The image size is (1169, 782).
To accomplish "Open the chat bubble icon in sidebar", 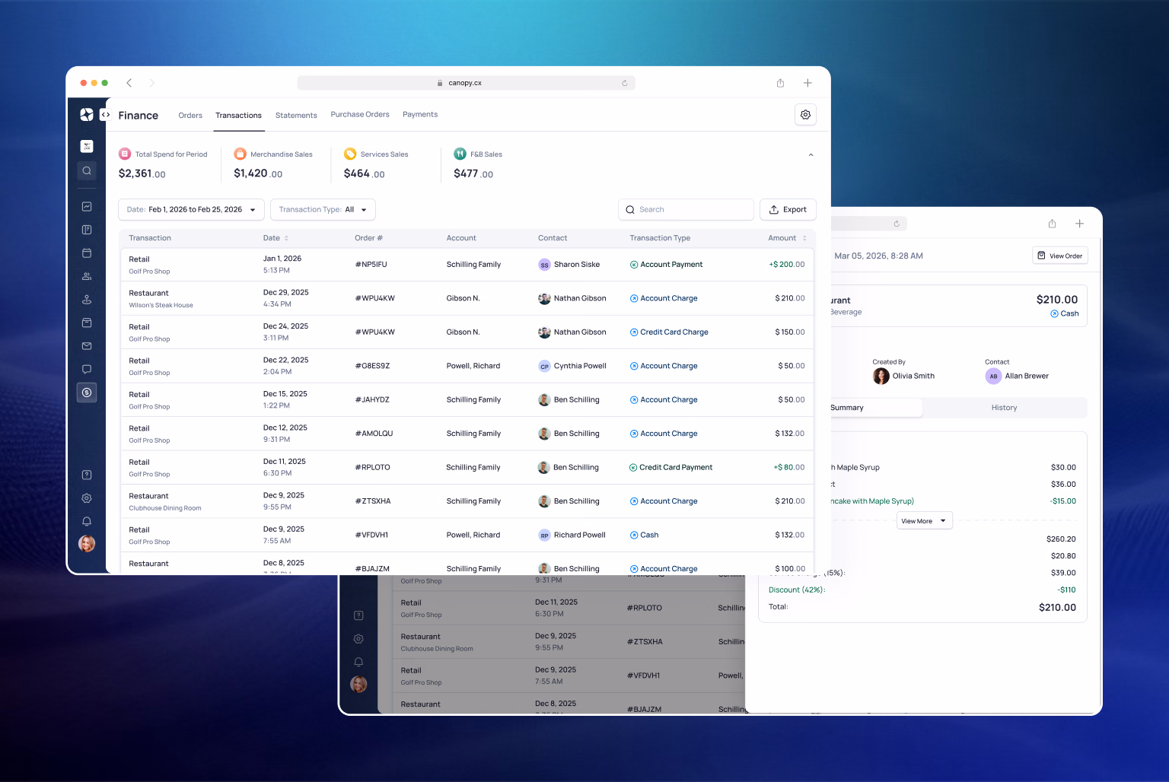I will click(87, 369).
